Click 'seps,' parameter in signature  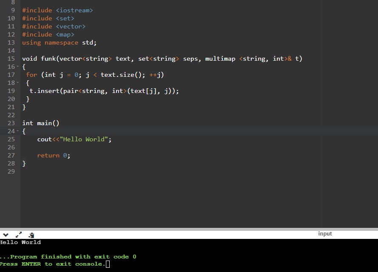point(192,59)
